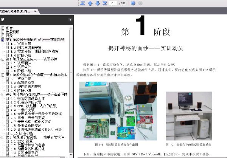This screenshot has width=227, height=158.
Task: Click caption 图 1-2 组装完毕的微型计算机系统
Action: click(x=188, y=144)
